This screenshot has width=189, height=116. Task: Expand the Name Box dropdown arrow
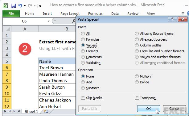[49, 21]
